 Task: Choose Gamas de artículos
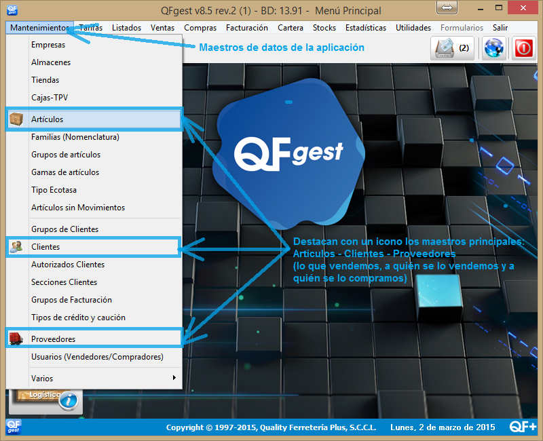[94, 172]
